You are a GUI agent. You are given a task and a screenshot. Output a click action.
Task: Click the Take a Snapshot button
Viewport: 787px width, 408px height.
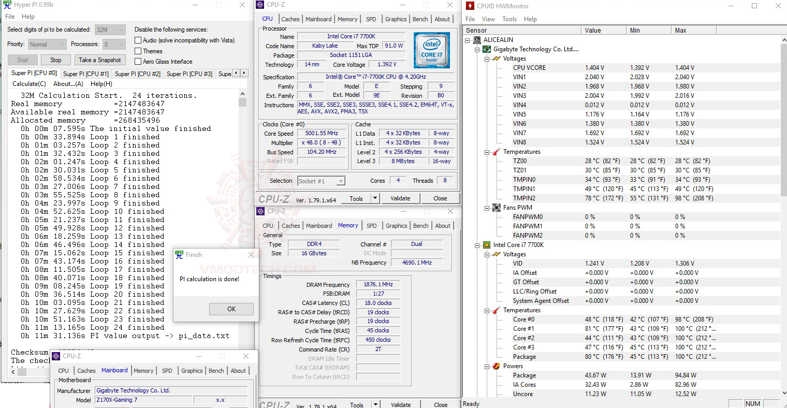coord(100,60)
